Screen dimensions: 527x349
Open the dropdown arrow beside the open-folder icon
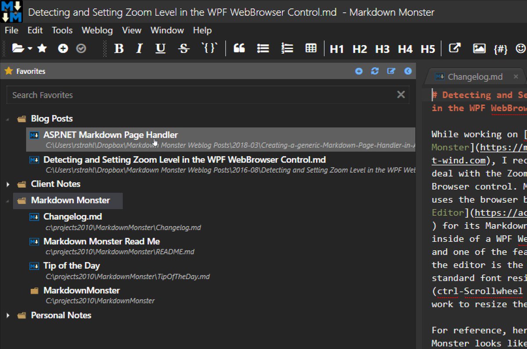[30, 49]
